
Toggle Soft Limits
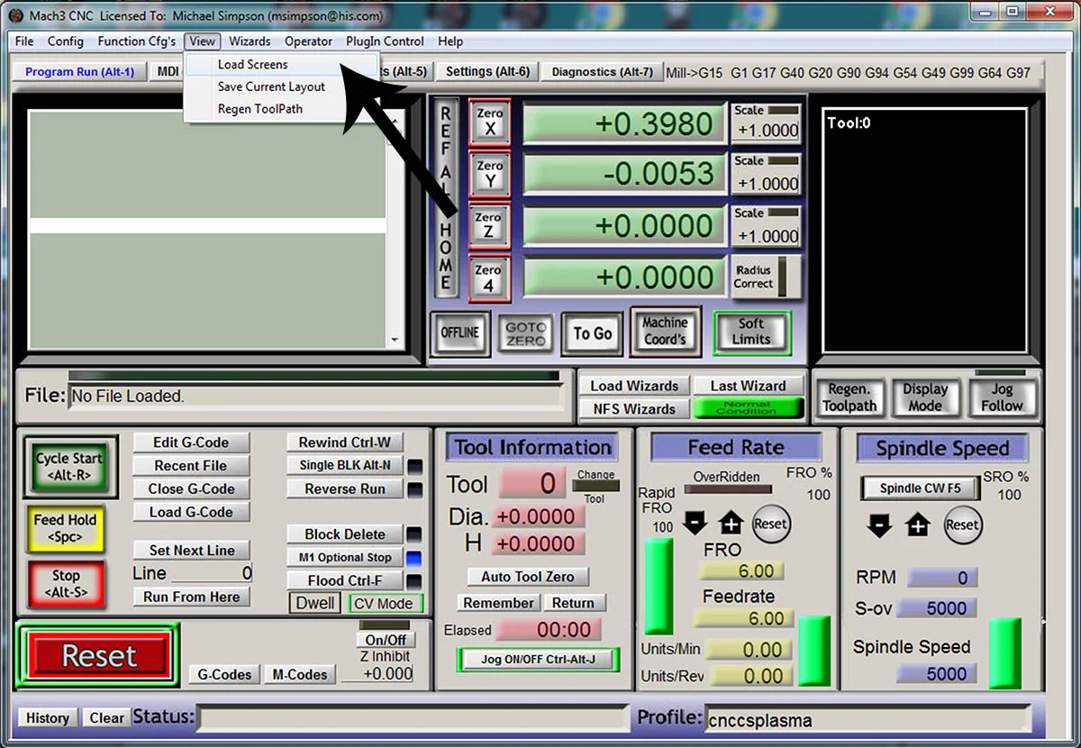[x=751, y=332]
